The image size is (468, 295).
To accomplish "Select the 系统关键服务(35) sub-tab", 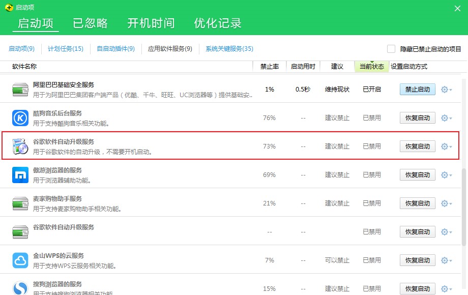I will 229,49.
